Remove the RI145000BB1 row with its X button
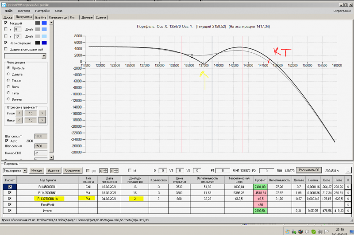Viewport: 354px width, 235px height. [x=348, y=187]
